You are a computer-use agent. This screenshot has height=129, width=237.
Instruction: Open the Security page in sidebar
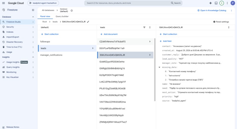10,27
